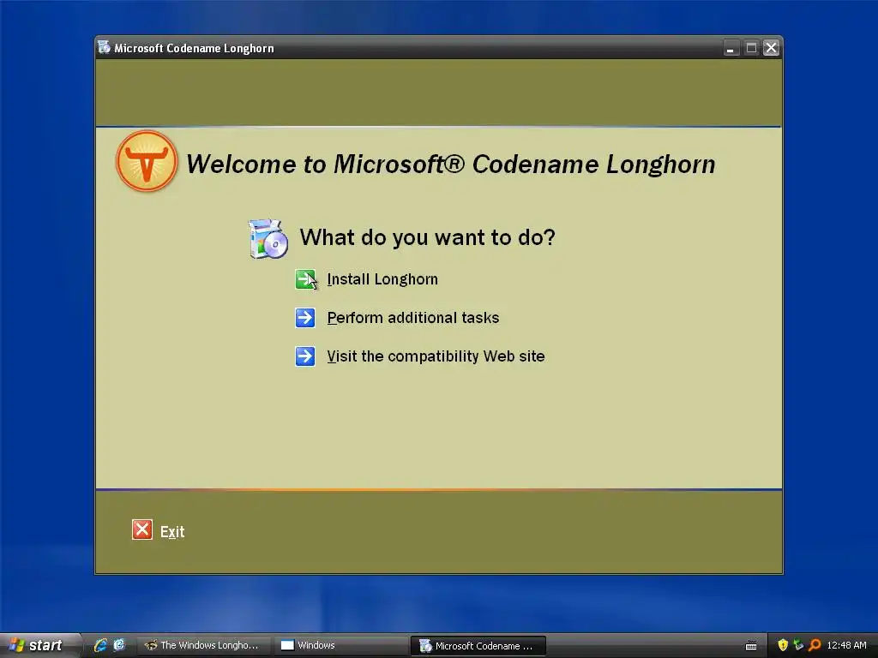Click the green Install Longhorn arrow icon

pyautogui.click(x=305, y=279)
